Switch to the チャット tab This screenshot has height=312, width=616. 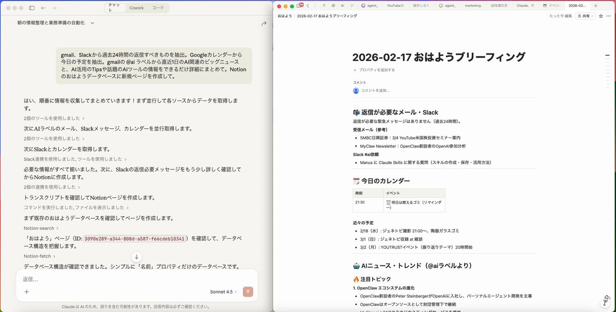pos(114,8)
